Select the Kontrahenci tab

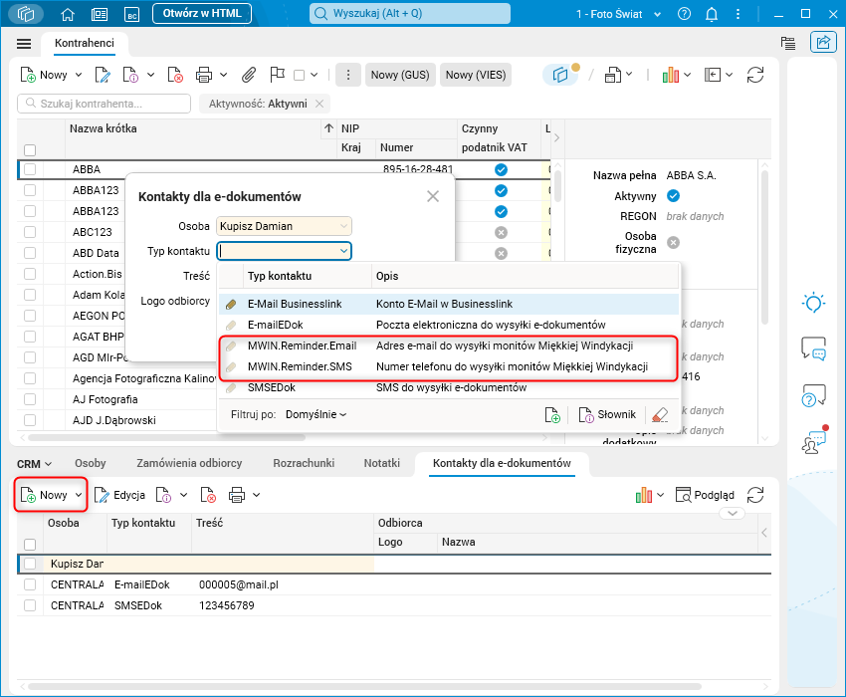85,43
